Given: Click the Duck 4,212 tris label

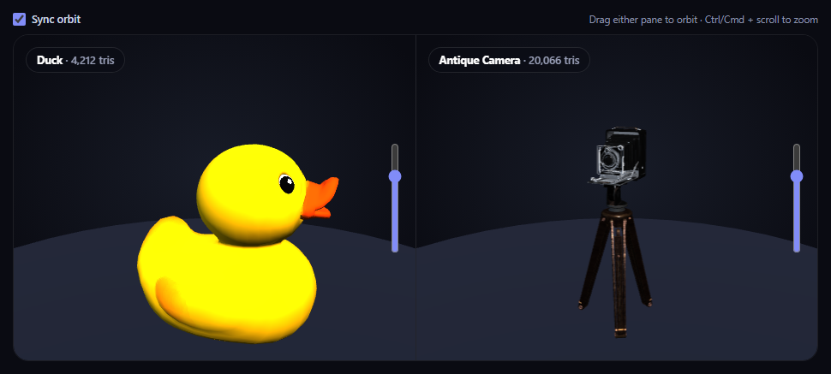Looking at the screenshot, I should pos(75,61).
